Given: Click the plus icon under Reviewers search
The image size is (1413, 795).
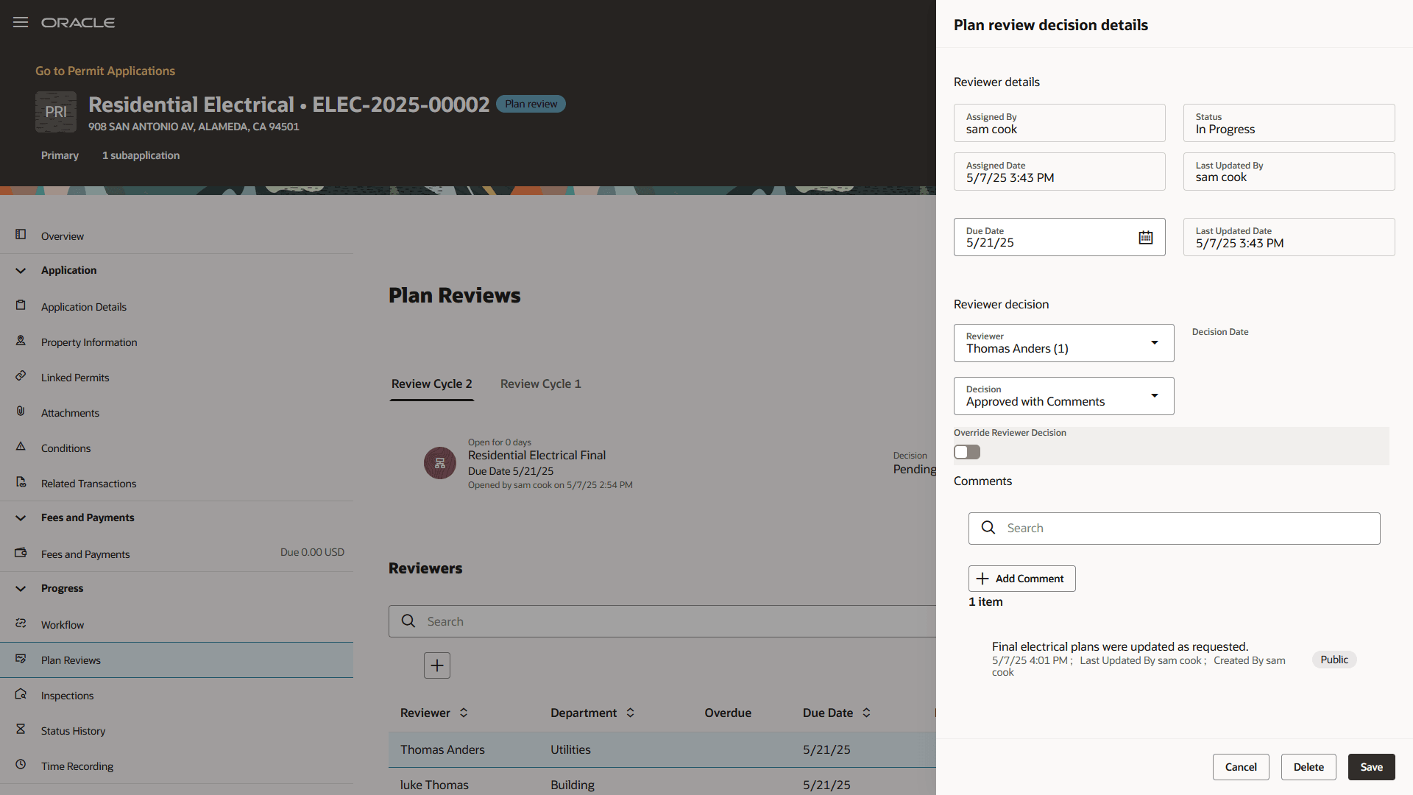Looking at the screenshot, I should (437, 665).
